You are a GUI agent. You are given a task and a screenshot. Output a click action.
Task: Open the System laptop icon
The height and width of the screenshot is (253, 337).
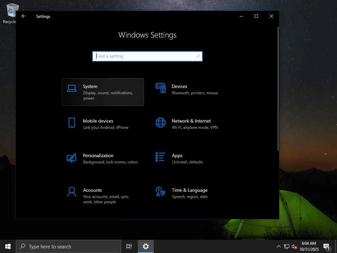[71, 88]
